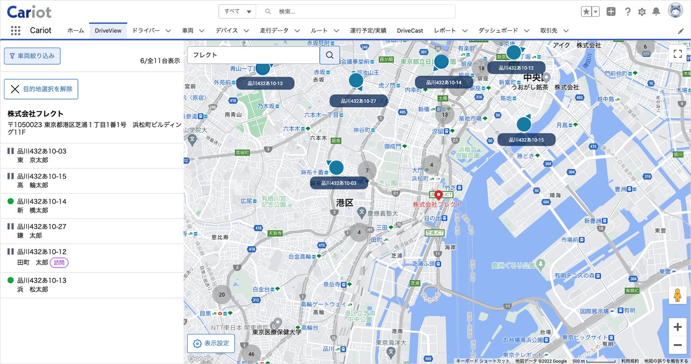Viewport: 691px width, 364px height.
Task: Select vehicle row 品川432あ10-03 東 京太郎
Action: [92, 156]
